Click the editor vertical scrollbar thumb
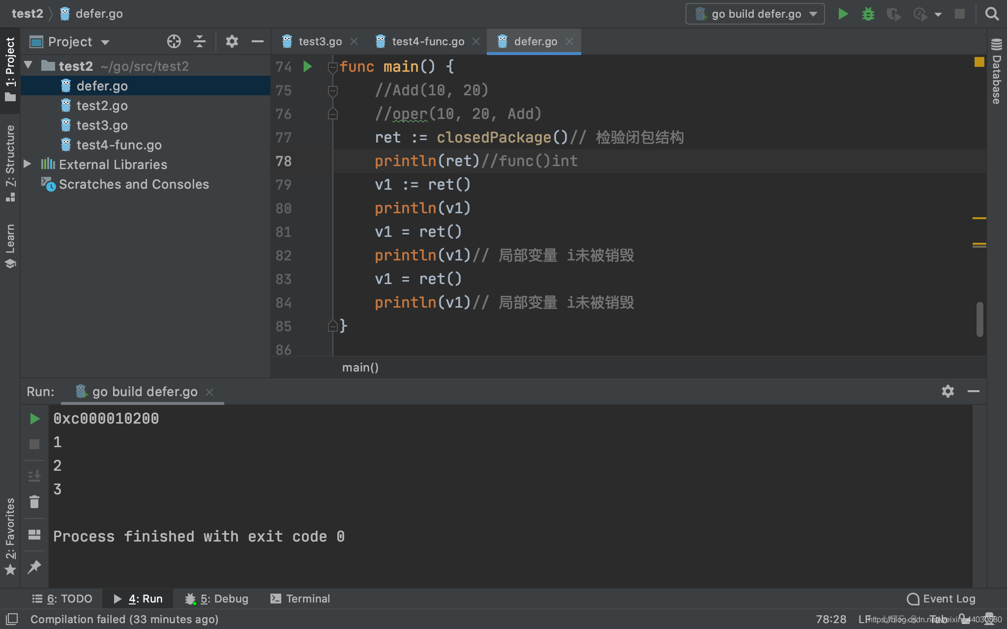This screenshot has width=1007, height=629. [x=979, y=319]
